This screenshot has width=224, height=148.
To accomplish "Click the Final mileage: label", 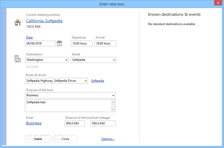I will point(101,118).
